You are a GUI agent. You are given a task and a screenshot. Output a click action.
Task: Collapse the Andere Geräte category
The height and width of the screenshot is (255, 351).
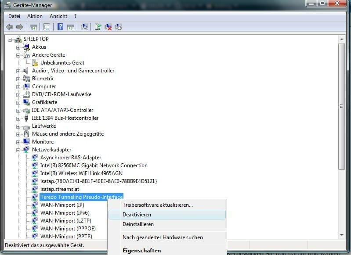tap(18, 55)
